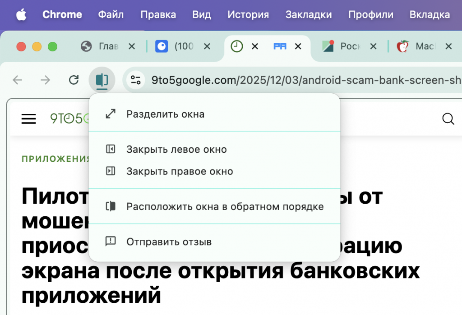
Task: Open the История menu bar item
Action: [248, 14]
